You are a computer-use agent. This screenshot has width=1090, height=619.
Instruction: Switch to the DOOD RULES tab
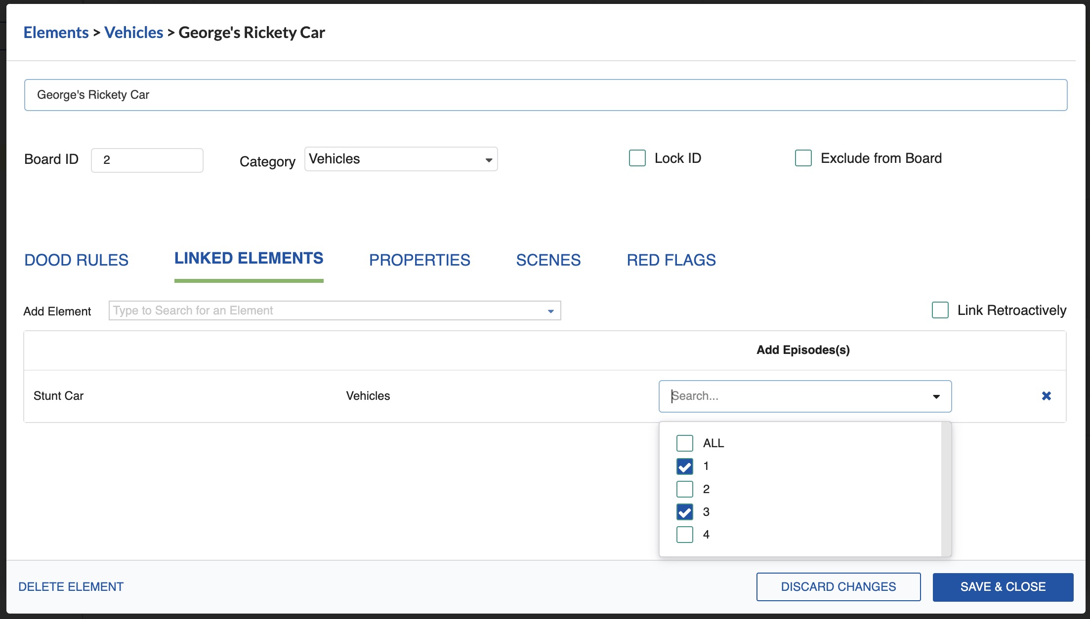[77, 260]
